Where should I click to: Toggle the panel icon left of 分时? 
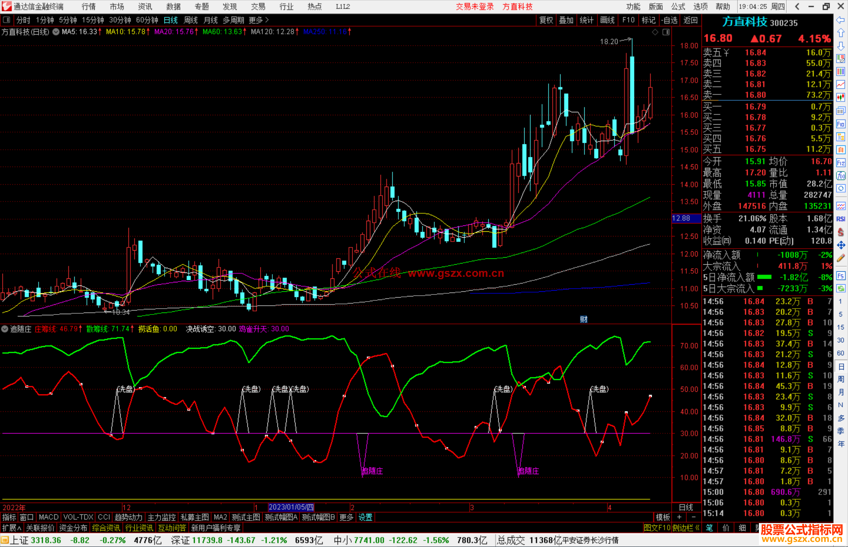7,20
